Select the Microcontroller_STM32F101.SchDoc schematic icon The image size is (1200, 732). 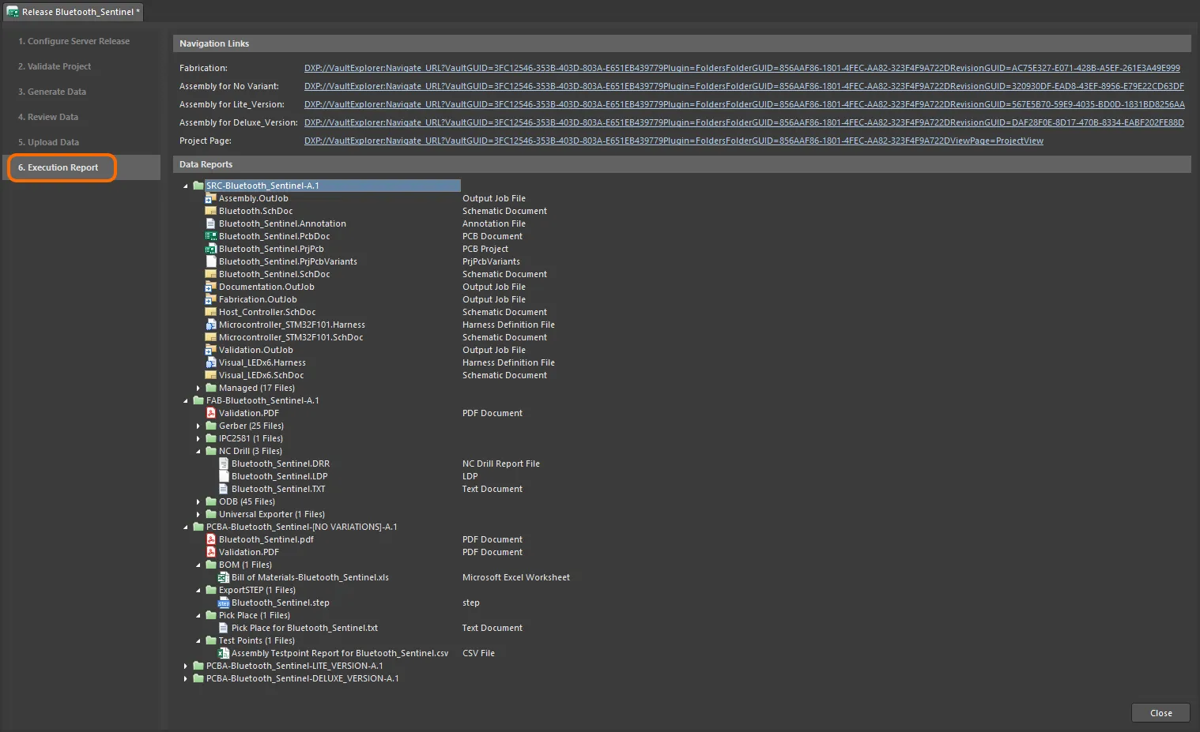click(x=210, y=337)
